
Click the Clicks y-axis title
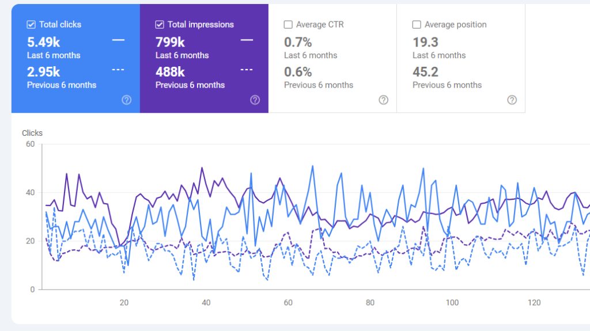click(x=32, y=133)
